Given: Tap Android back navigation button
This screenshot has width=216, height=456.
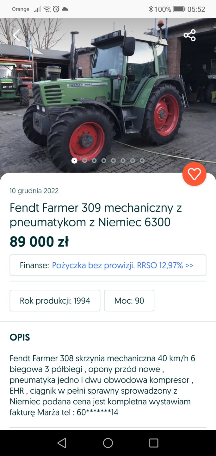Looking at the screenshot, I should 62,443.
